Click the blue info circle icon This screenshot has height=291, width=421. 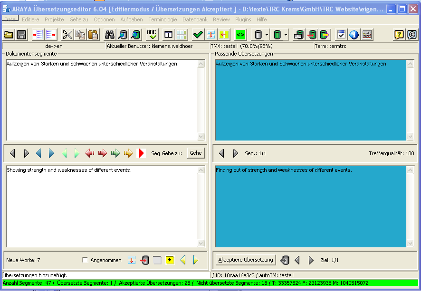(354, 35)
